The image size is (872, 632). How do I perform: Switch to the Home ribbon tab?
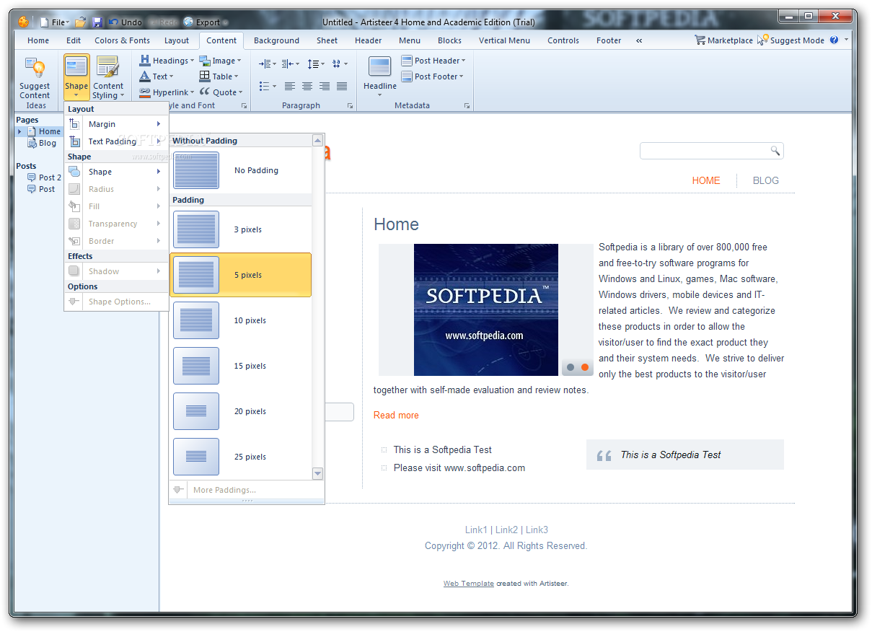38,40
